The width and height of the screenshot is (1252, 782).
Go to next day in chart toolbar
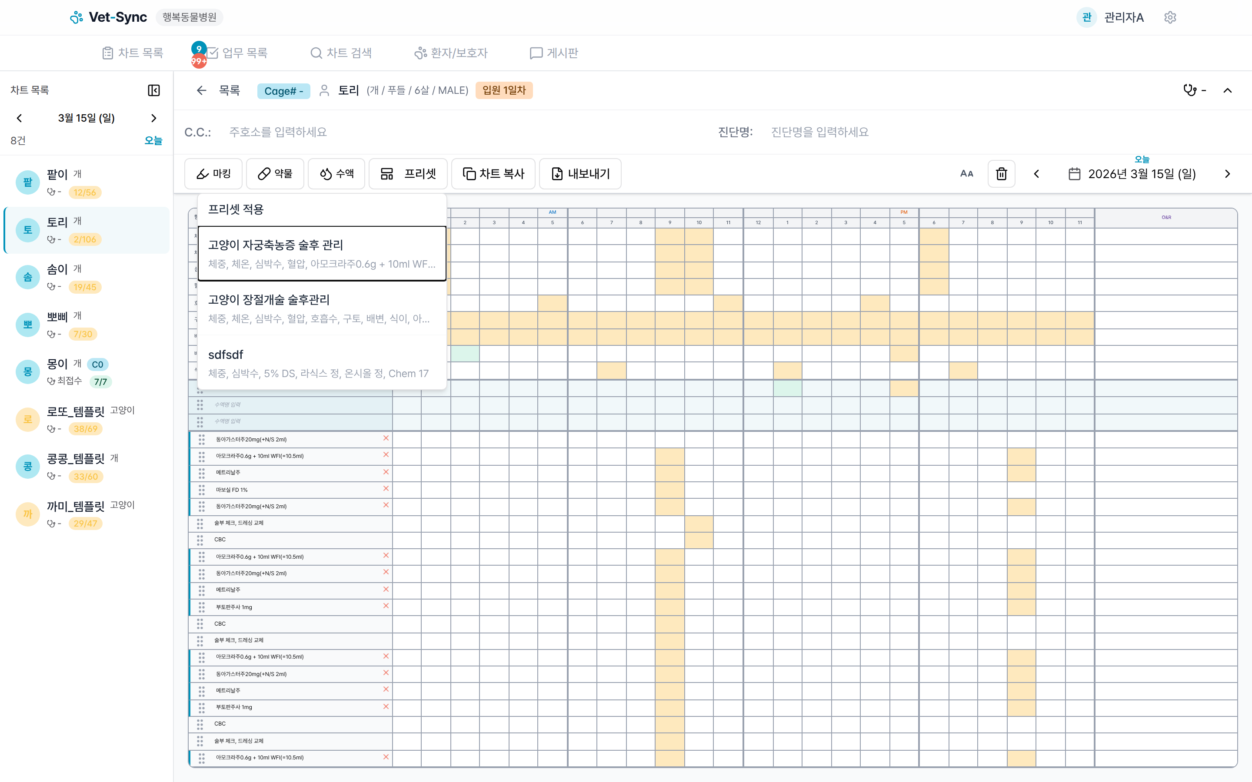(1227, 174)
